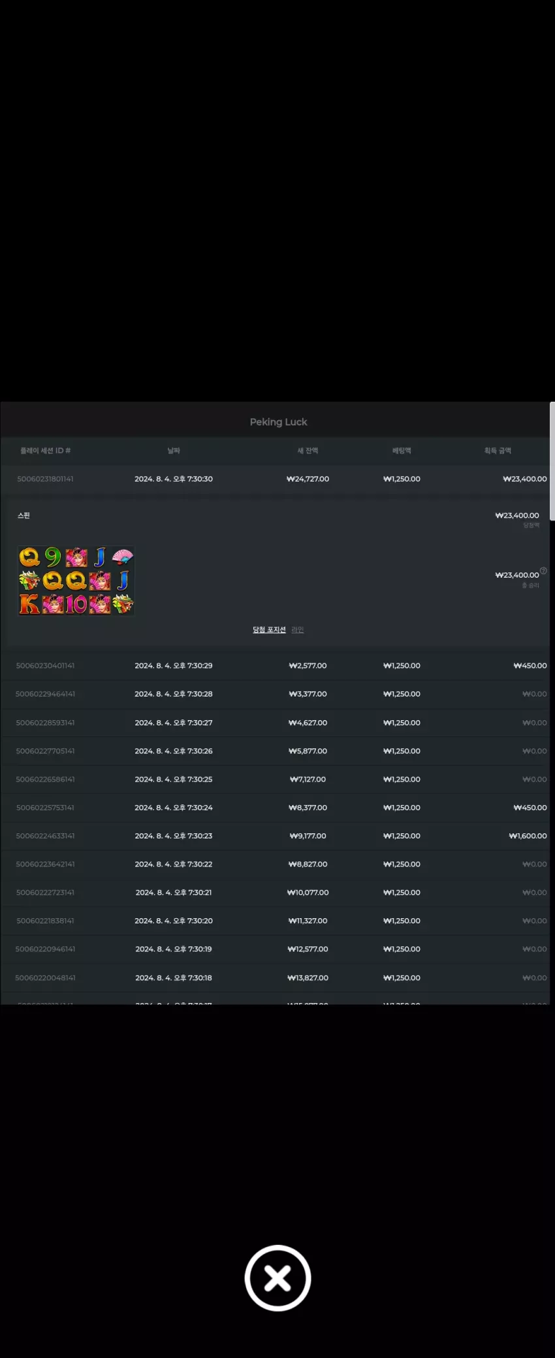This screenshot has width=555, height=1358.
Task: Click the 베팅액 column header
Action: (x=402, y=450)
